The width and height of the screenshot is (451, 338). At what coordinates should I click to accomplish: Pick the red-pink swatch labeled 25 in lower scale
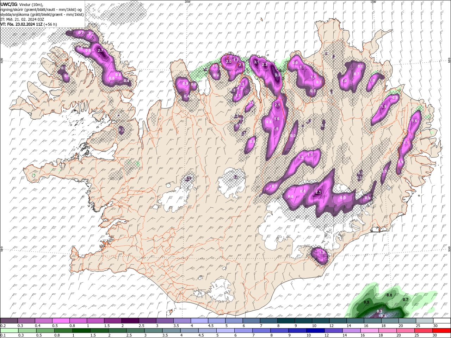coord(423,331)
